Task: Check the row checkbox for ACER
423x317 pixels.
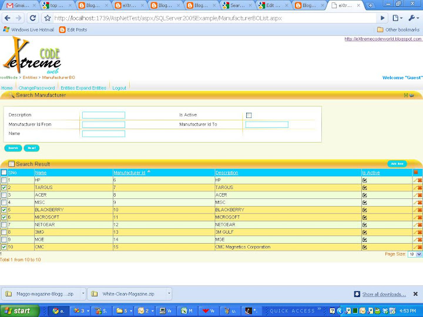Action: click(4, 195)
